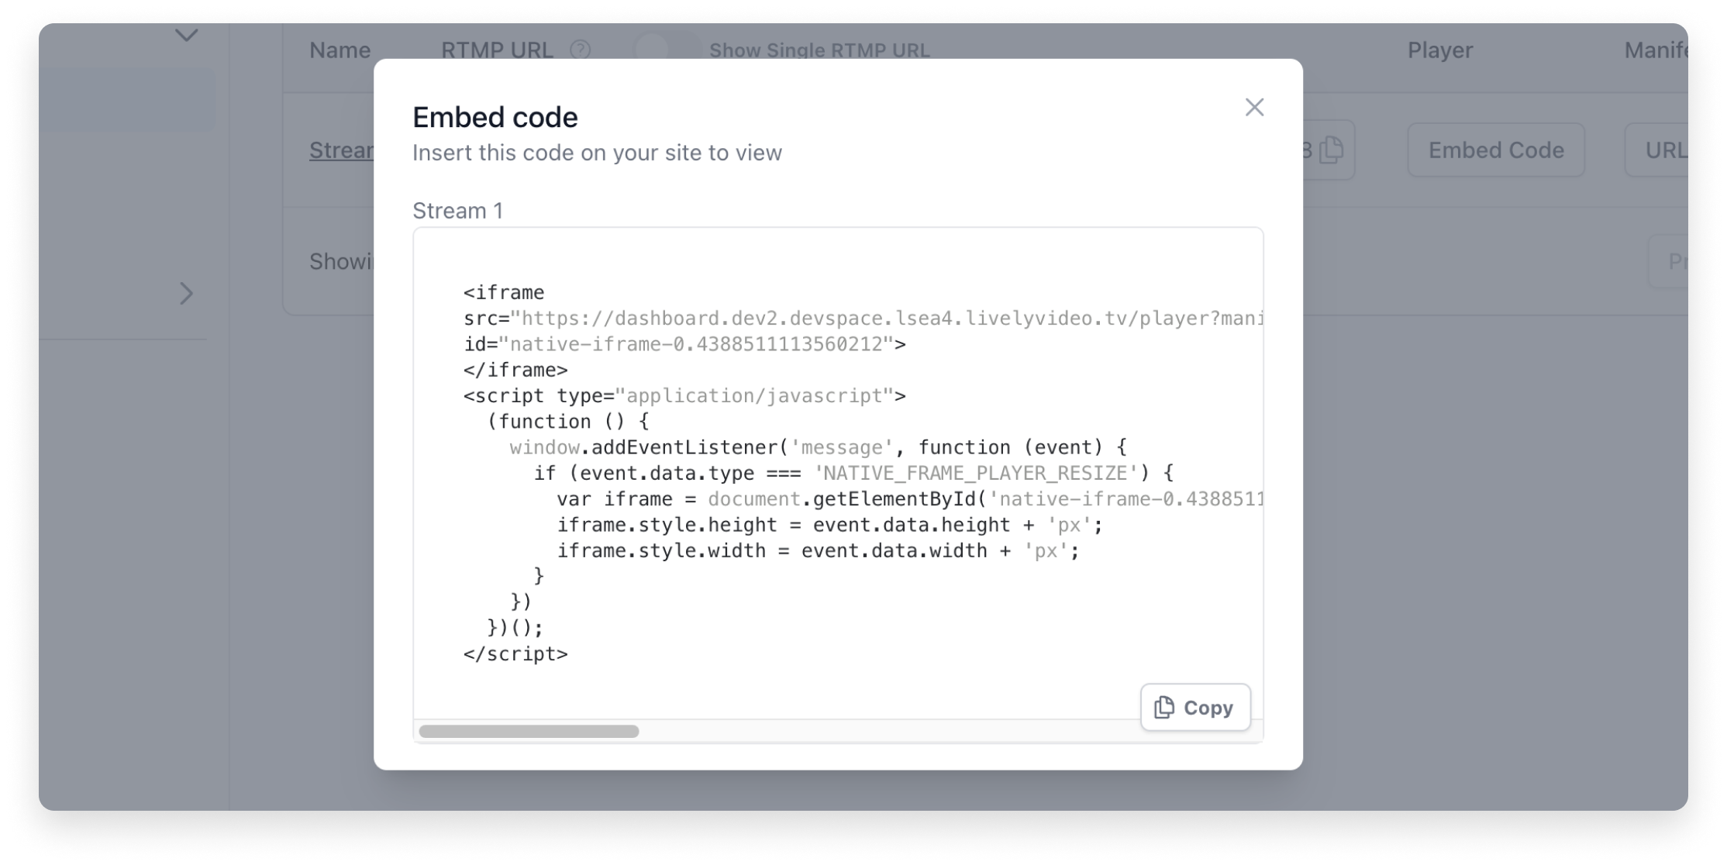Click the iframe src URL line
Viewport: 1727px width, 865px height.
click(x=862, y=319)
